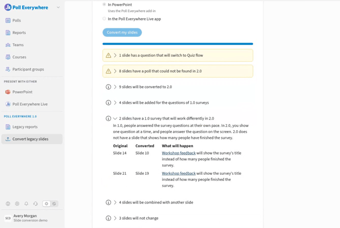Screen dimensions: 340x228
Task: Click the blue conversion progress bar
Action: coord(178,44)
